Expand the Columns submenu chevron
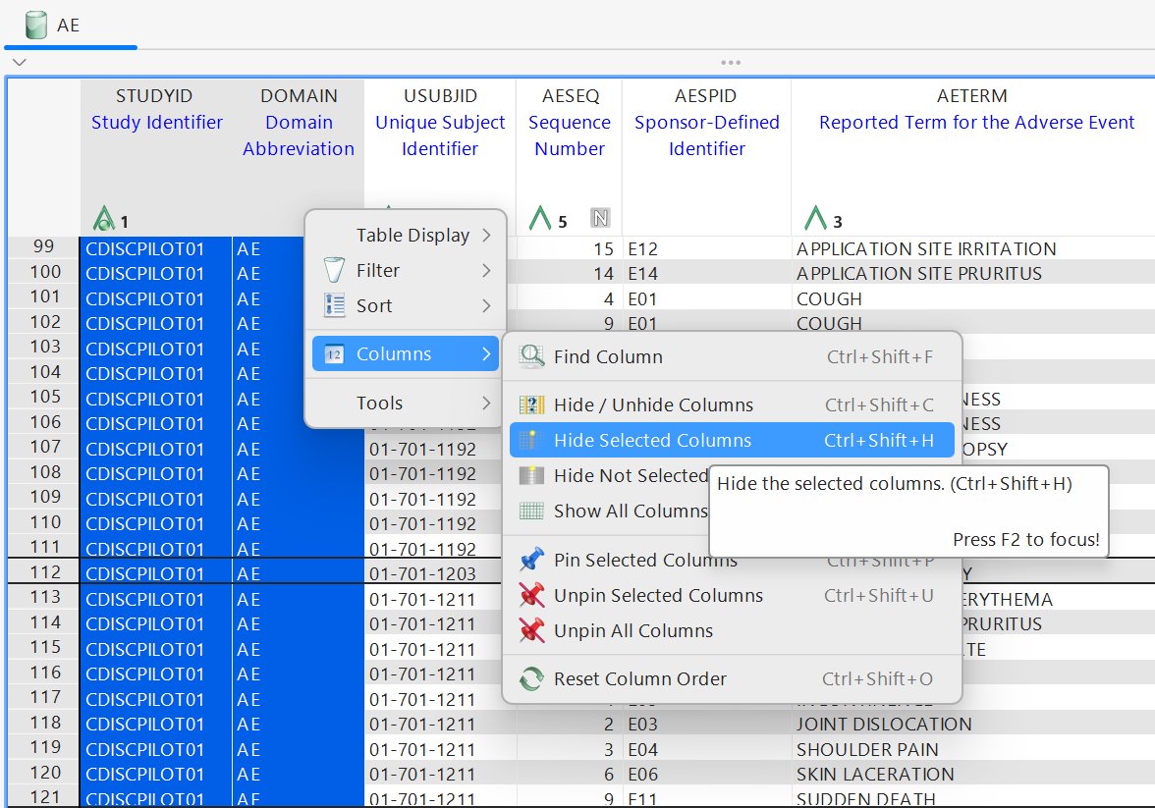Screen dimensions: 1155x808 pos(487,354)
